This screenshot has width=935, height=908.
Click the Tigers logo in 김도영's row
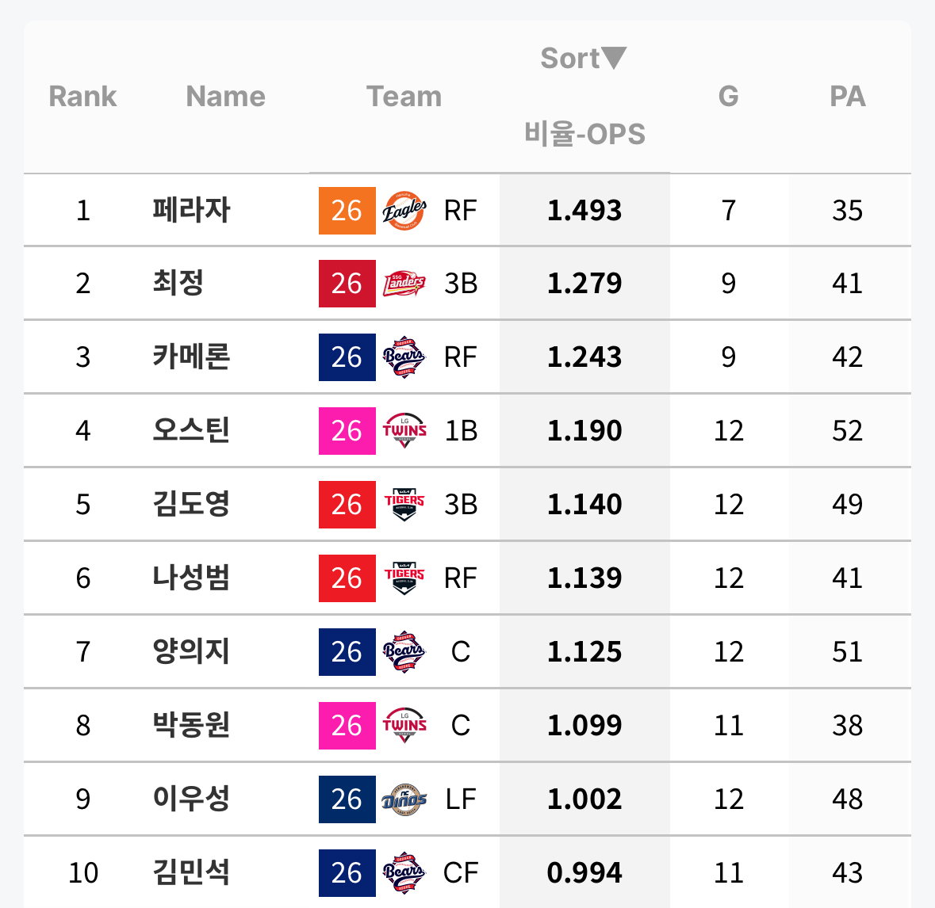(404, 504)
